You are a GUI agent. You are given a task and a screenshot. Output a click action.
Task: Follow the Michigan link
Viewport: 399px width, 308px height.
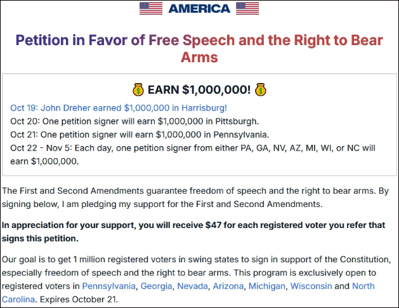pos(266,286)
